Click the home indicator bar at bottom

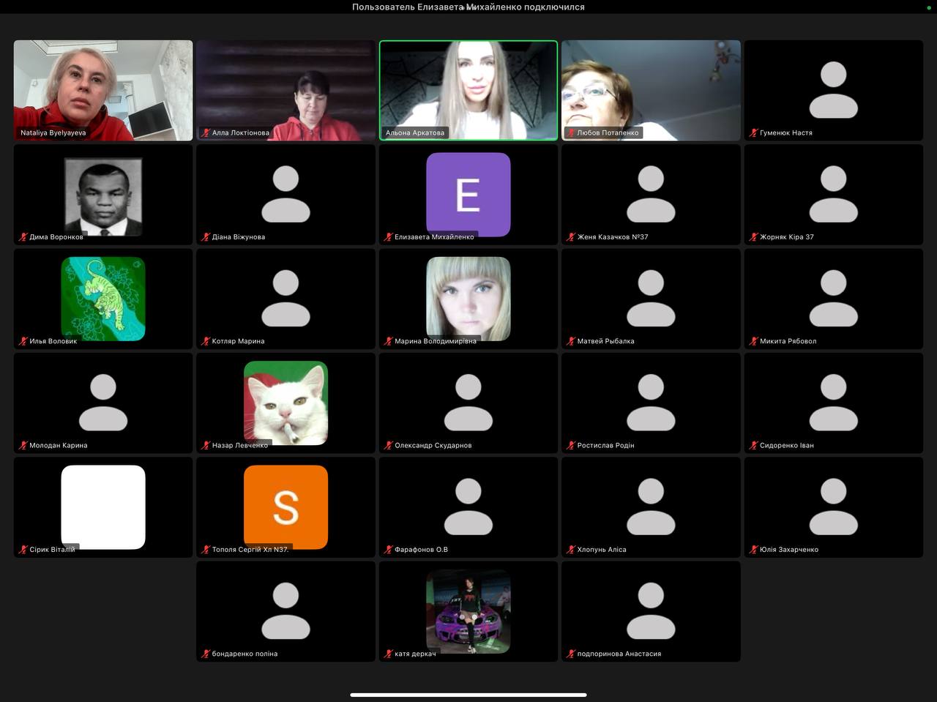[x=468, y=695]
